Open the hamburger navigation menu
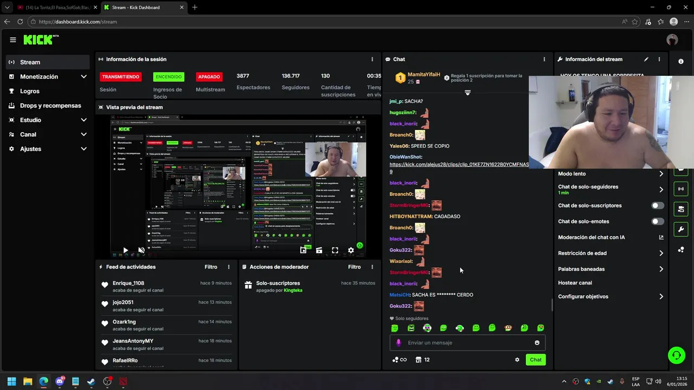The image size is (694, 390). click(x=12, y=40)
